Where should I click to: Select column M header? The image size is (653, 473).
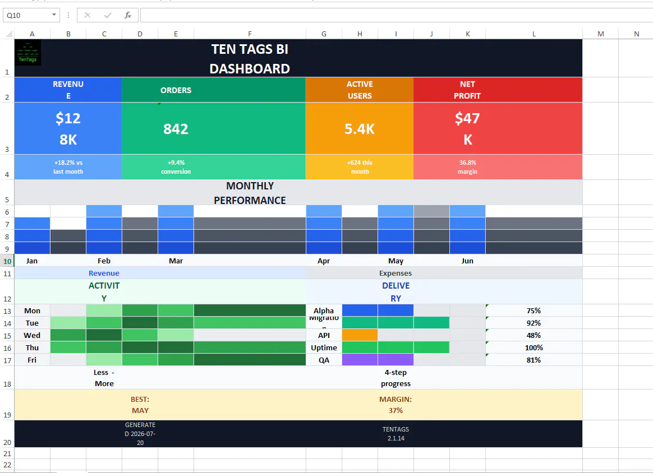point(600,34)
